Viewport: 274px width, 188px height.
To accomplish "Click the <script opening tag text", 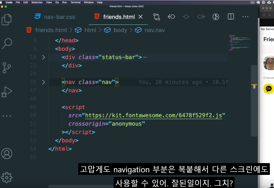I will point(73,107).
